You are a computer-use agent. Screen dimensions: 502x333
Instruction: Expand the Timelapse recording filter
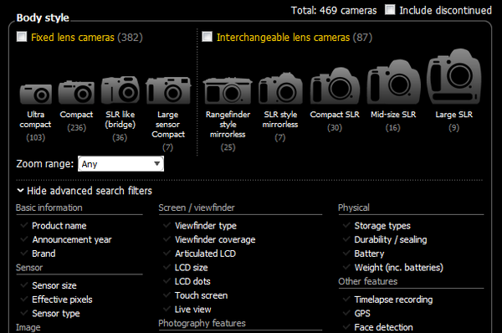click(393, 300)
